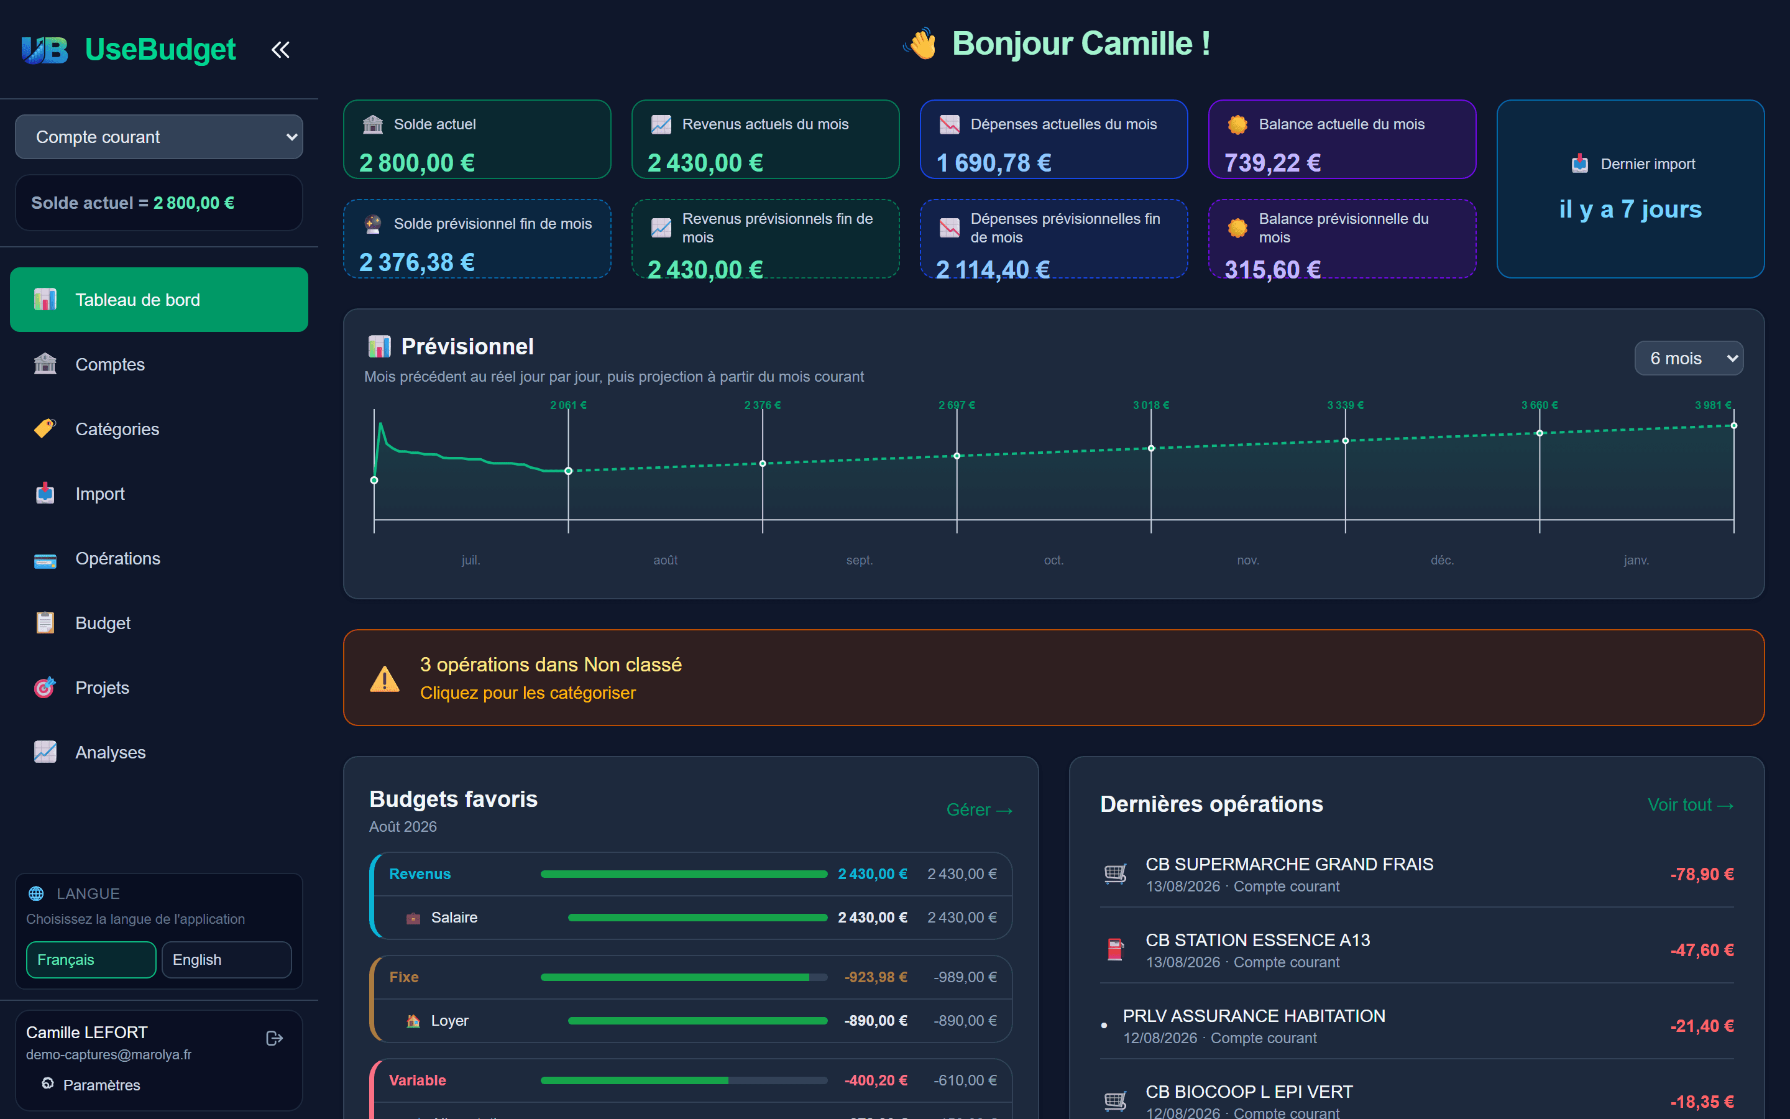
Task: Open the Budget section
Action: pos(159,623)
